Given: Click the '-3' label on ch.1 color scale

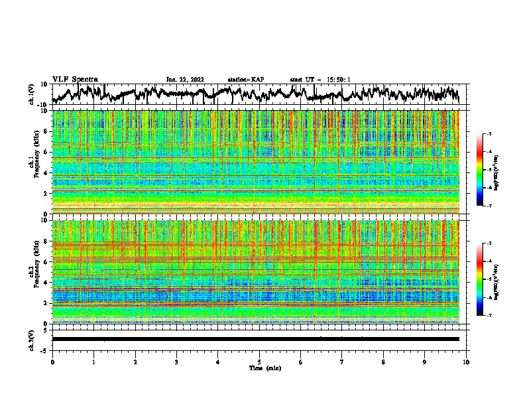Looking at the screenshot, I should (489, 134).
